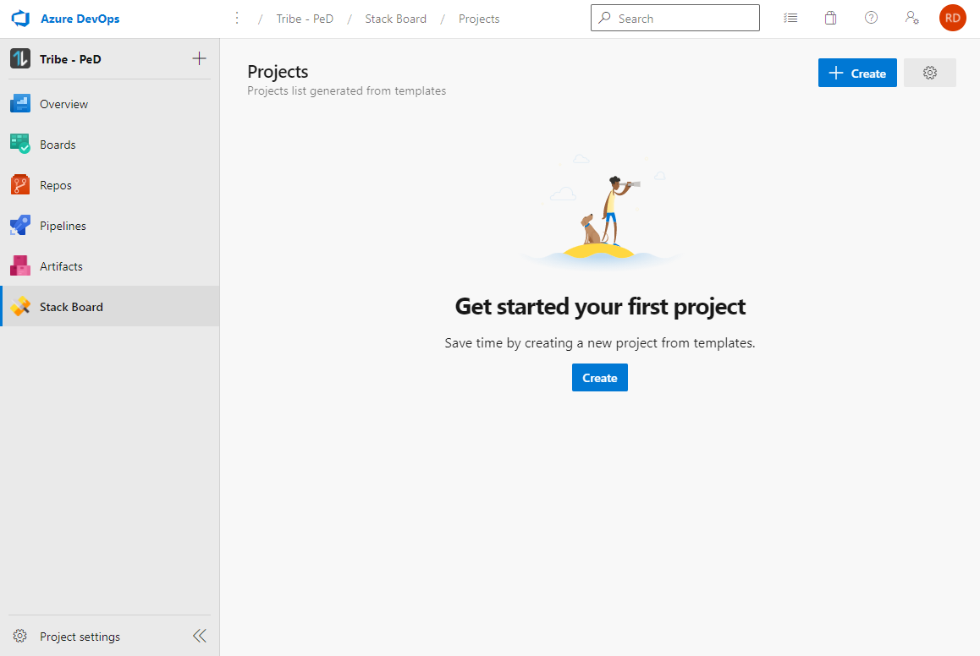Click the plus icon beside Tribe - PeD
The image size is (980, 656).
[x=199, y=58]
